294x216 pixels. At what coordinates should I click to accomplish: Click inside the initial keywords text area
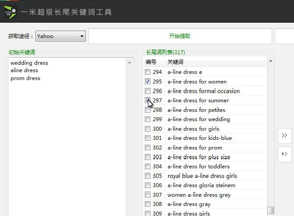[x=67, y=137]
